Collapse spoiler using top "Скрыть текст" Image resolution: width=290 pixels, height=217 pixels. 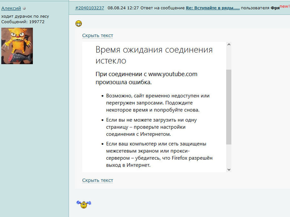[98, 36]
